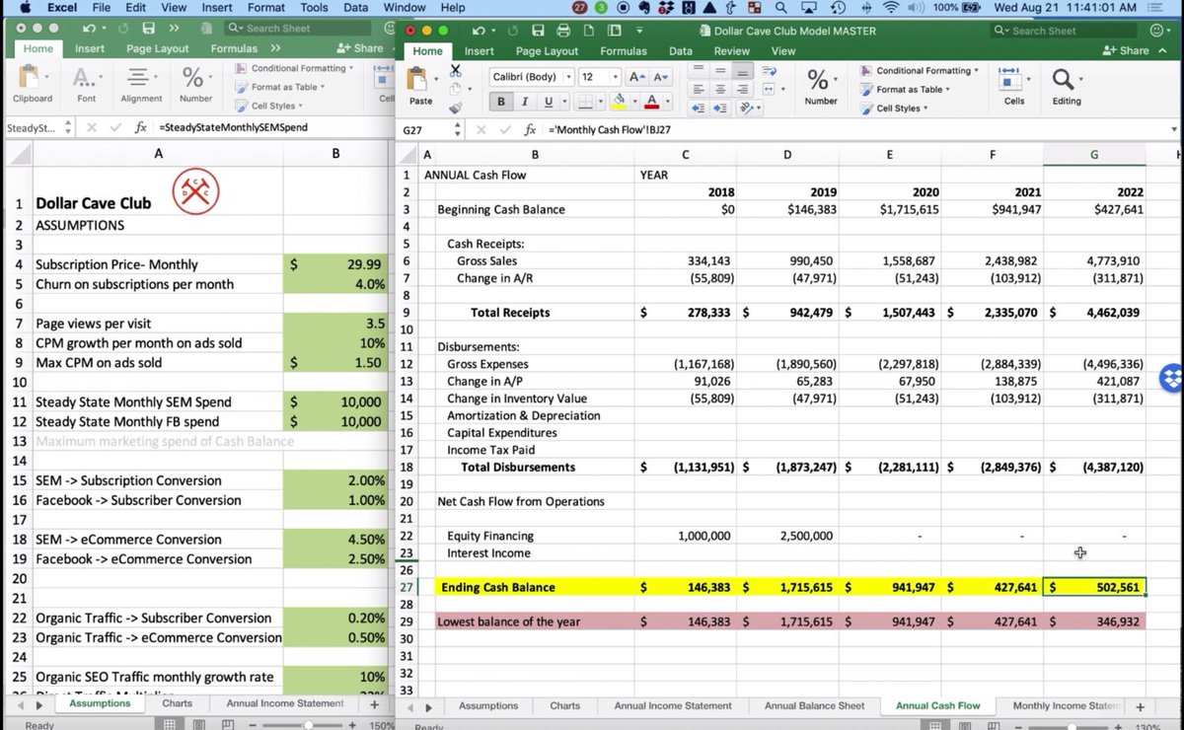Click the Editing magnifier icon

(x=1064, y=79)
